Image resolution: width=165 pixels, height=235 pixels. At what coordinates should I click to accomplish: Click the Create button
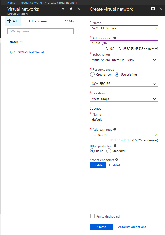coord(101,227)
